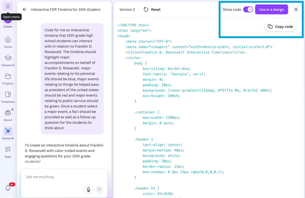This screenshot has height=198, width=305.
Task: Open the hamburger menu
Action: point(8,7)
